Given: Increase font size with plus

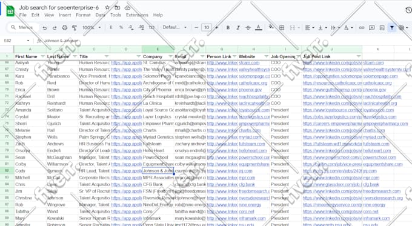Looking at the screenshot, I should pos(216,28).
